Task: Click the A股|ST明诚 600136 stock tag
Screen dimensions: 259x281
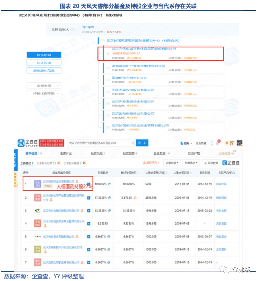Action: click(126, 53)
